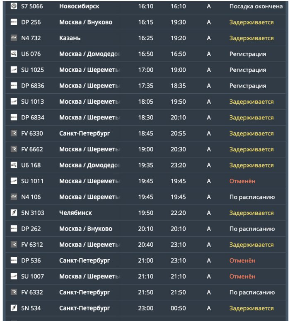Screen dimensions: 290x321
Task: Click the Rossiya airline icon next to FV 6330
Action: [x=14, y=133]
